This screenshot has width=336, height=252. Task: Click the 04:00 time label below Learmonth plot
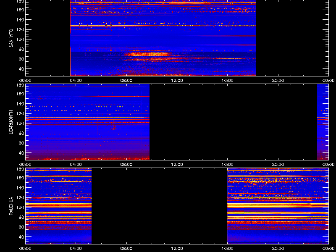click(76, 165)
